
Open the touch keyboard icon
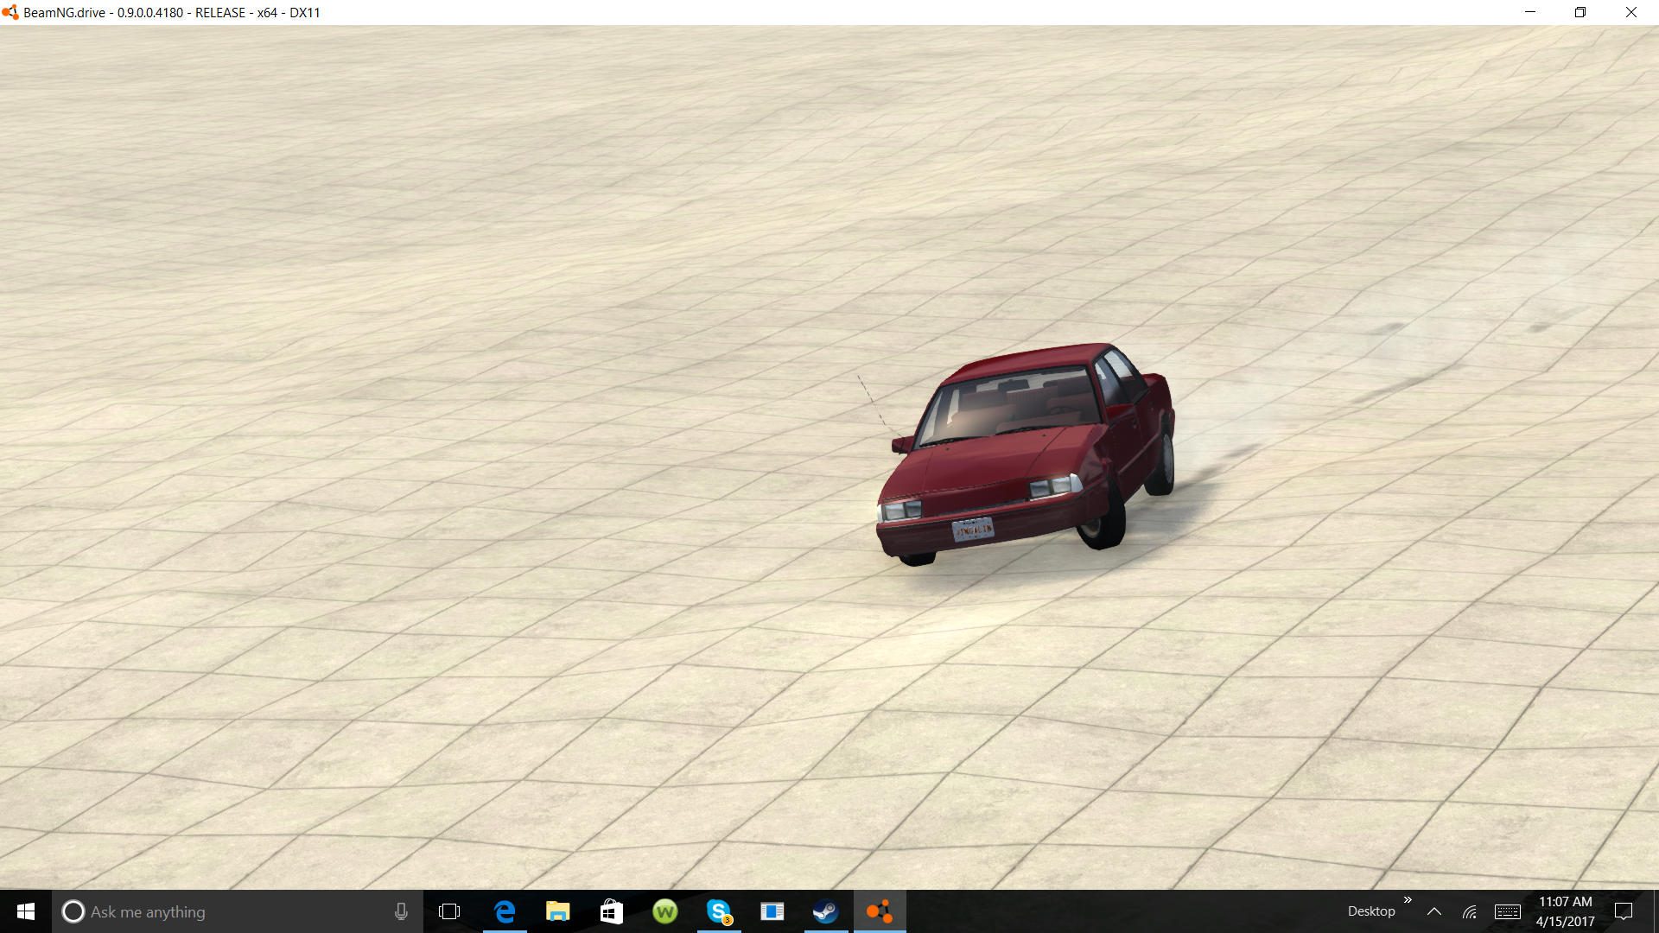point(1508,911)
